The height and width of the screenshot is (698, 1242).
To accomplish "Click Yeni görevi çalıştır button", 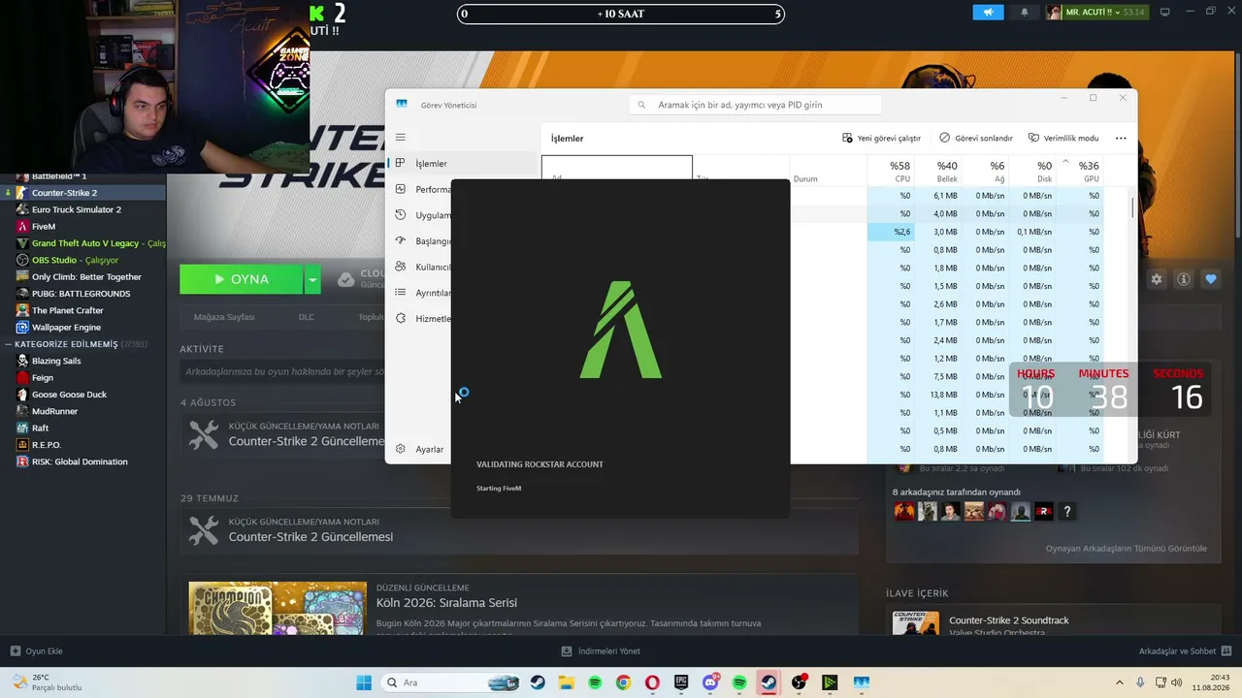I will click(x=881, y=139).
